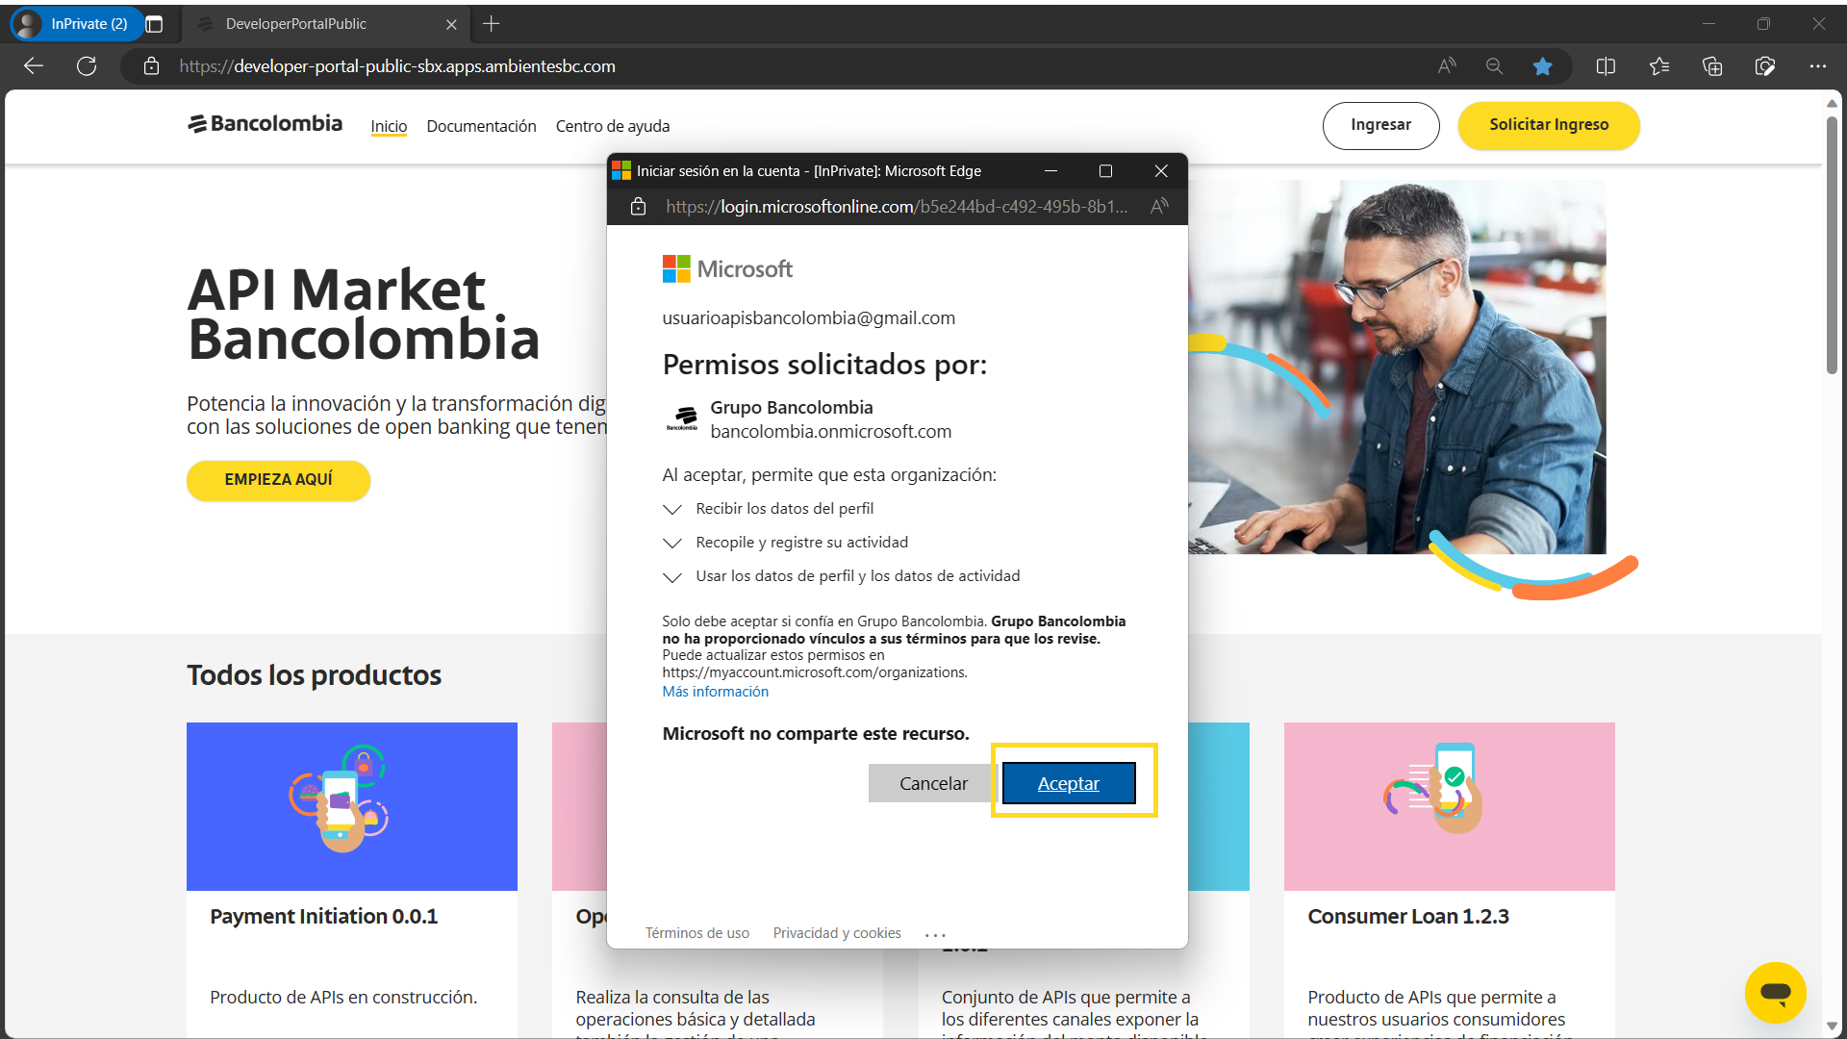The height and width of the screenshot is (1039, 1847).
Task: Click the browser back arrow
Action: 33,65
